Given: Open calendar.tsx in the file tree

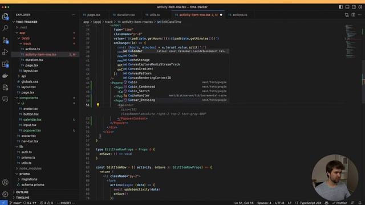Looking at the screenshot, I should 32,120.
